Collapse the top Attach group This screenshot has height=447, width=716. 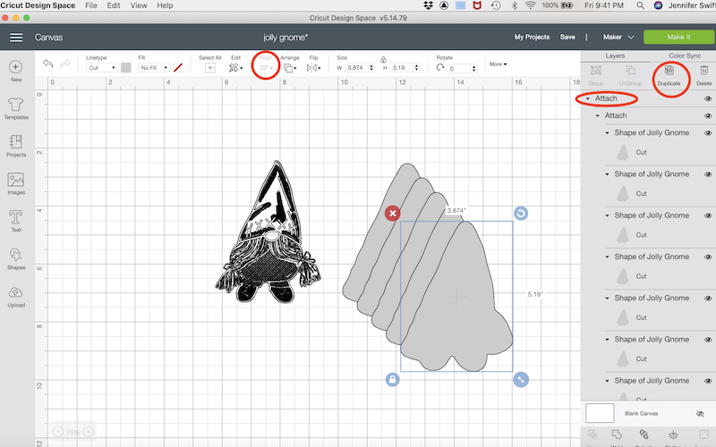pos(588,98)
